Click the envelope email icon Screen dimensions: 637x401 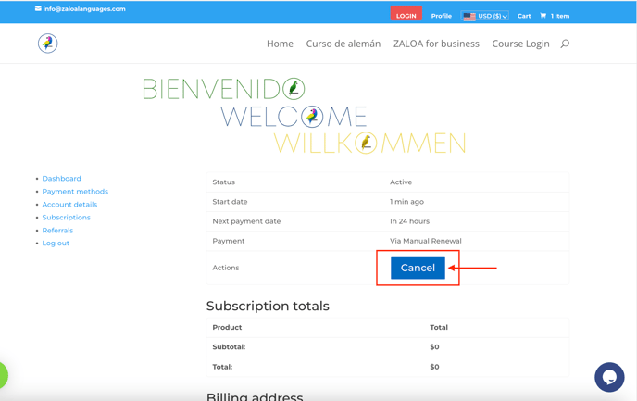click(38, 8)
